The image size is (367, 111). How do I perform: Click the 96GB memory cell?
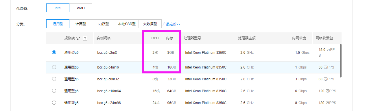point(171,103)
